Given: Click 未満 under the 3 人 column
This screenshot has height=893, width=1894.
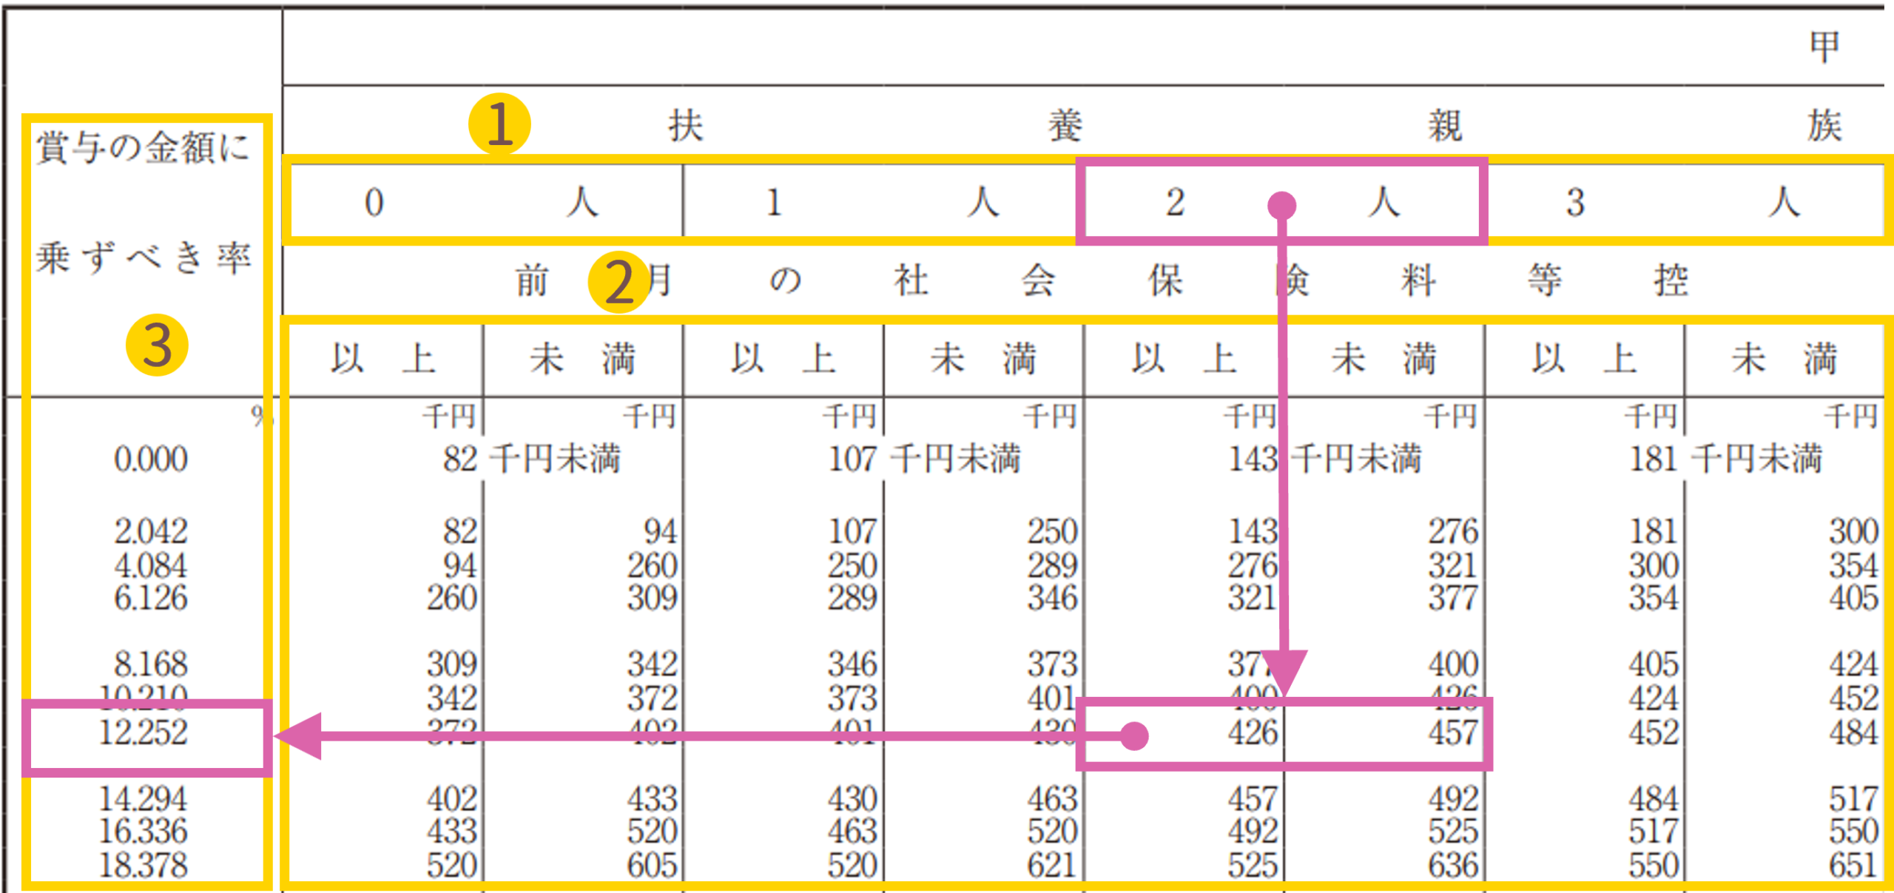Looking at the screenshot, I should tap(1785, 359).
